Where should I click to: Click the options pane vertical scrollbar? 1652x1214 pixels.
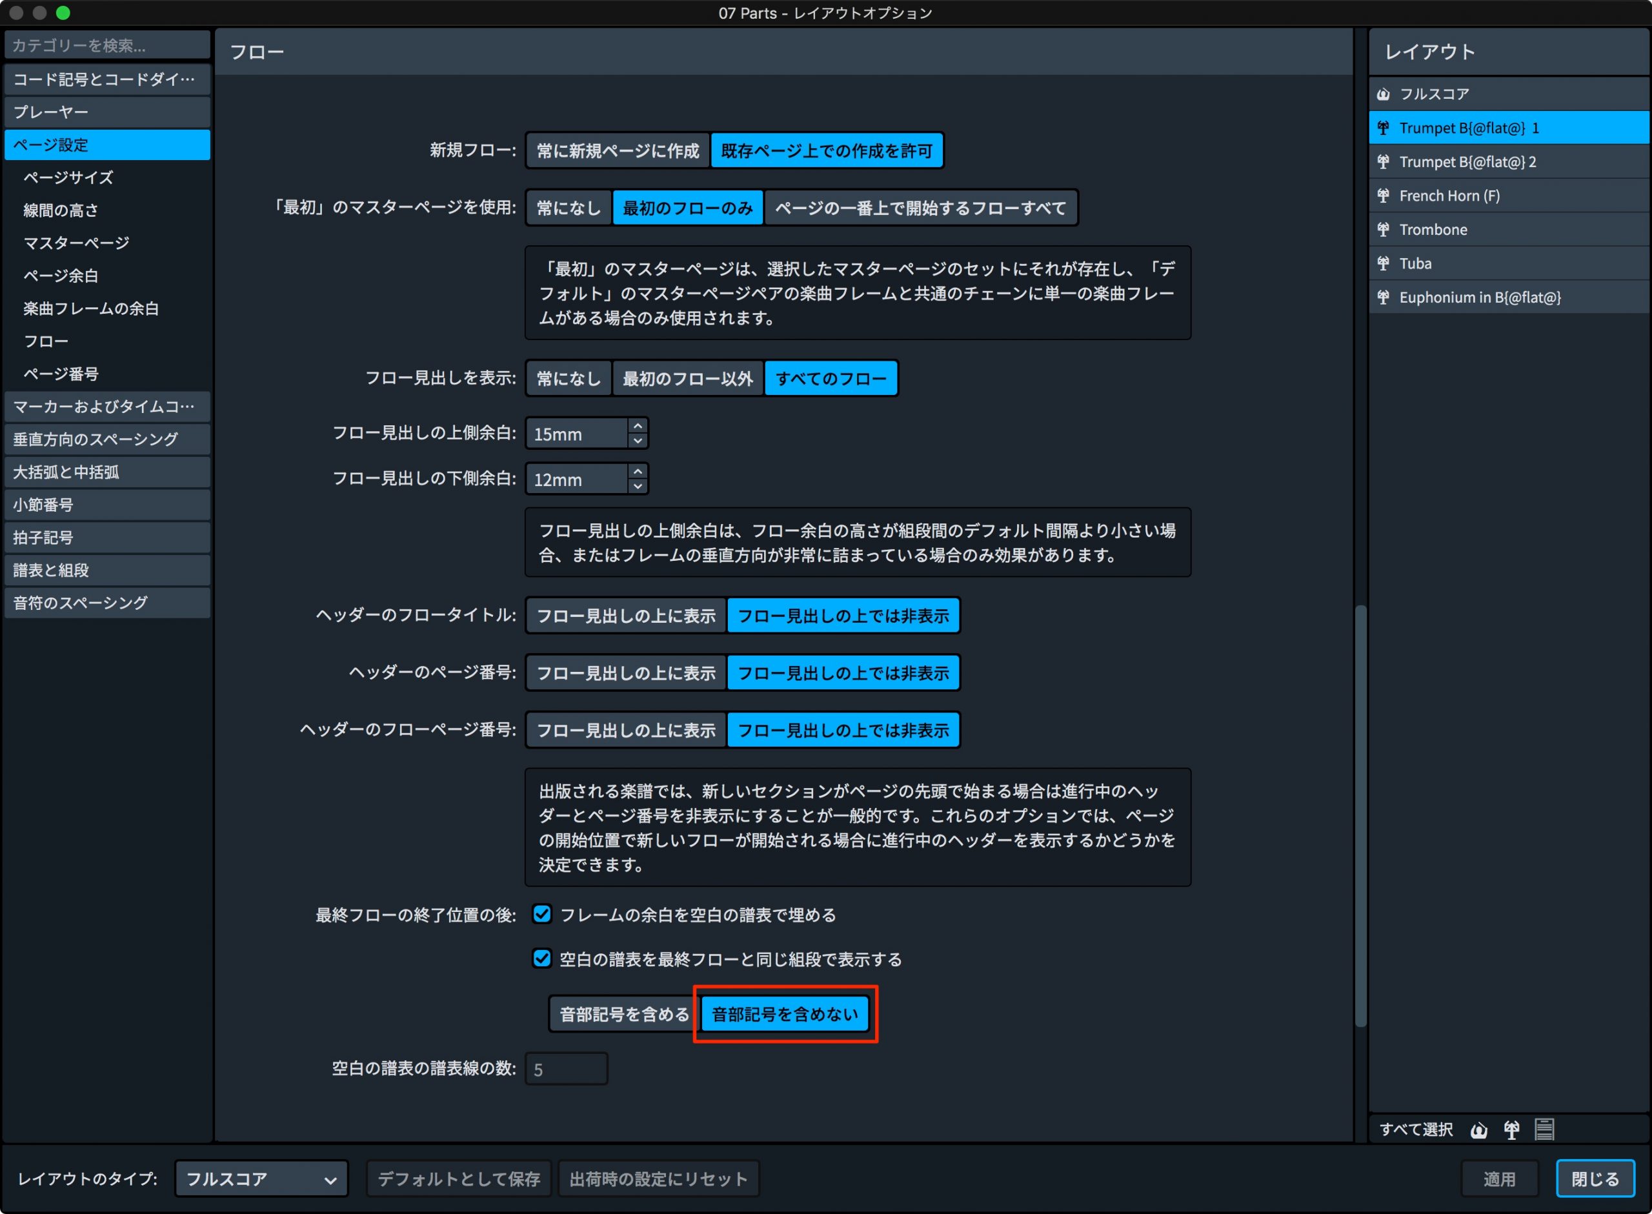pos(1360,816)
